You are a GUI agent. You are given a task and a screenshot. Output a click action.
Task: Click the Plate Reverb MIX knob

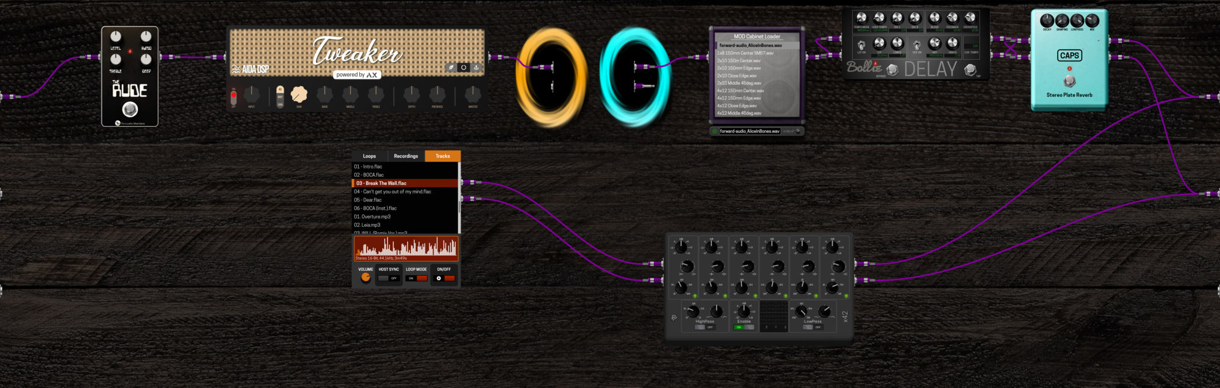(1092, 20)
